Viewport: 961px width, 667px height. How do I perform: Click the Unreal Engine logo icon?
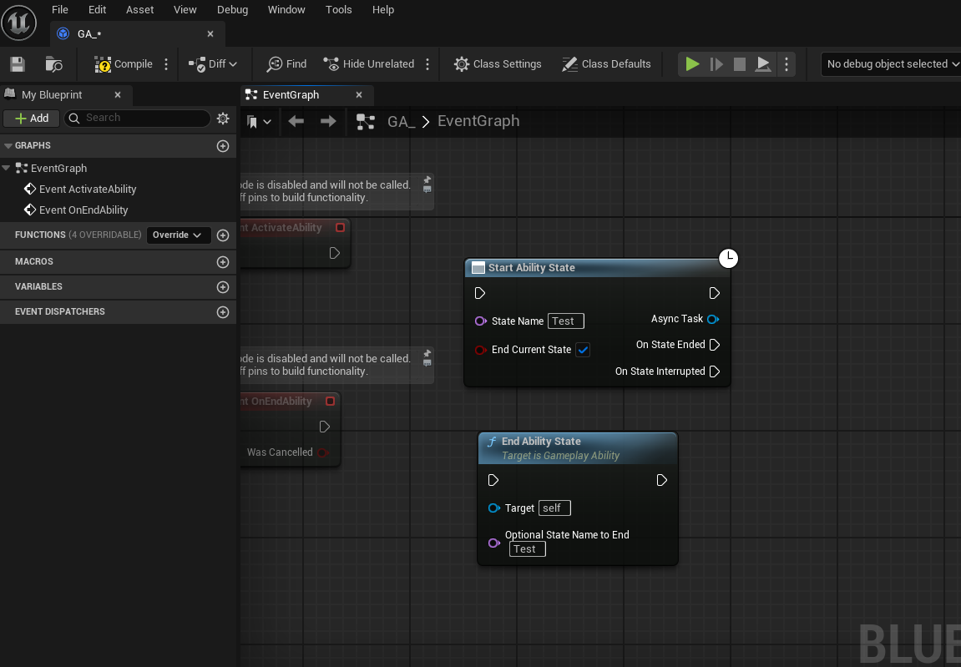click(19, 23)
